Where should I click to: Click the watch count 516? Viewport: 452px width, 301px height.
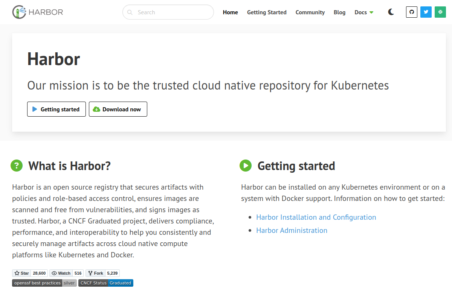point(78,273)
